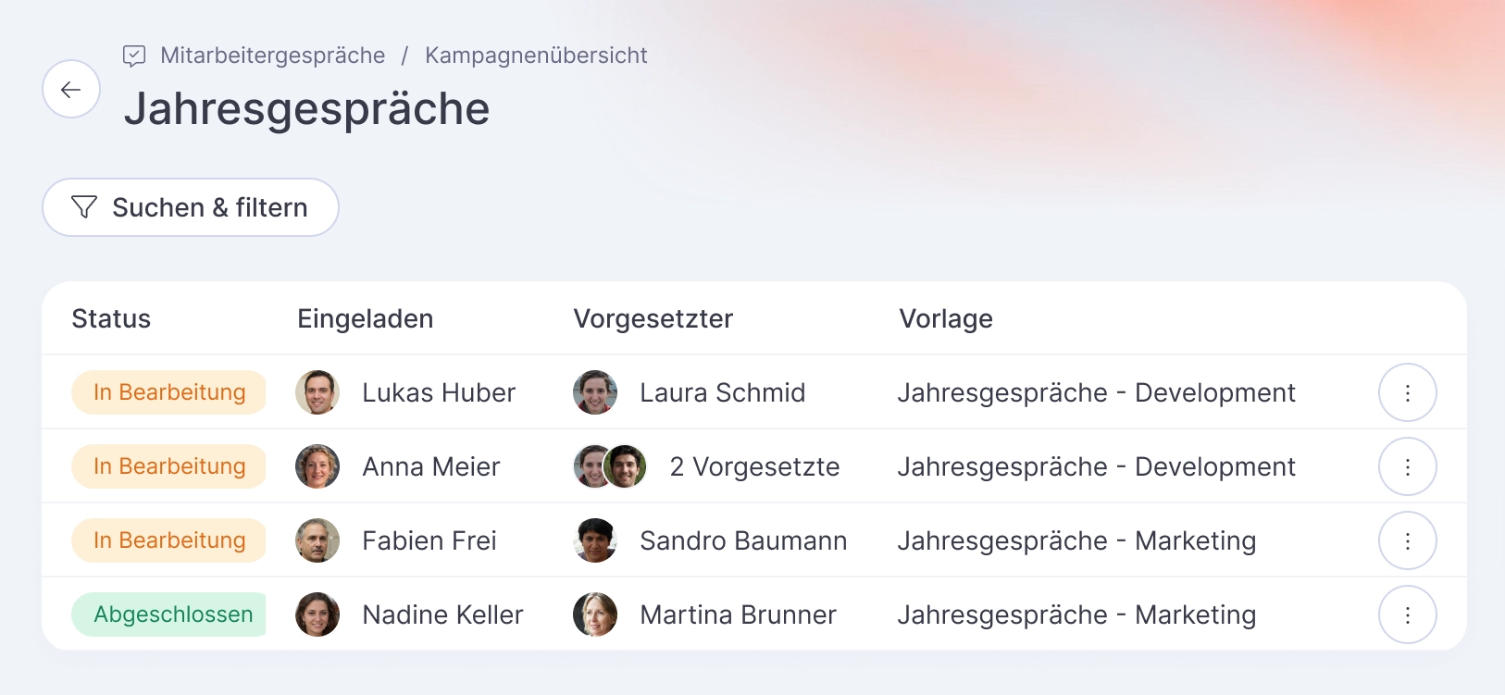Open options menu for Lukas Huber row
The image size is (1505, 695).
pos(1407,392)
